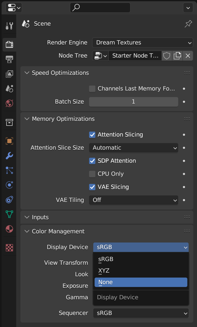
Task: Enable the CPU Only checkbox
Action: pos(92,174)
